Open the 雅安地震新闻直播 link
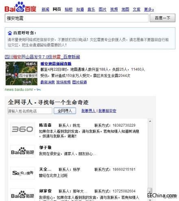 [56, 63]
